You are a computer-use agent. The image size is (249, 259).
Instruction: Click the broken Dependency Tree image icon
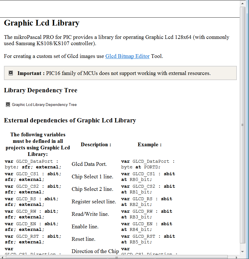click(8, 105)
